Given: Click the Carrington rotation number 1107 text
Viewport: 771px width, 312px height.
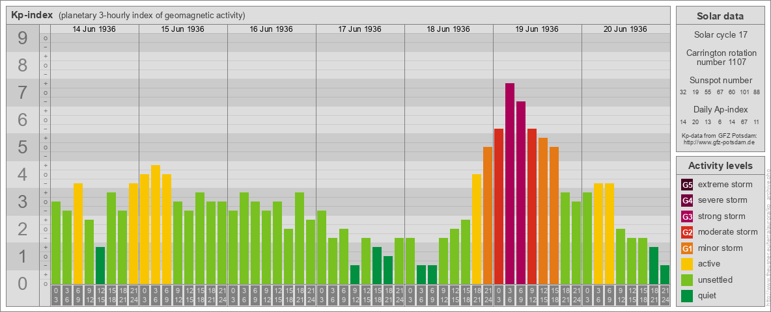Looking at the screenshot, I should coord(720,57).
